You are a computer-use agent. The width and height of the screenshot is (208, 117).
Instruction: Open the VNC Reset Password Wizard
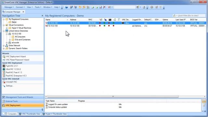17,60
